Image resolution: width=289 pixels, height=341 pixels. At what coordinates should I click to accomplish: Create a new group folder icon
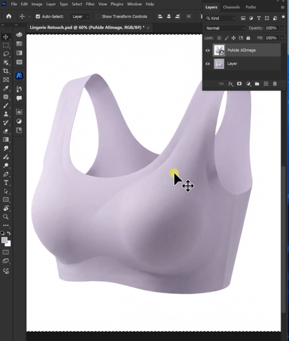[x=257, y=84]
